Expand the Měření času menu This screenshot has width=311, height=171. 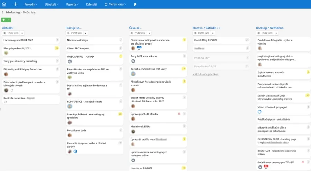tap(116, 4)
